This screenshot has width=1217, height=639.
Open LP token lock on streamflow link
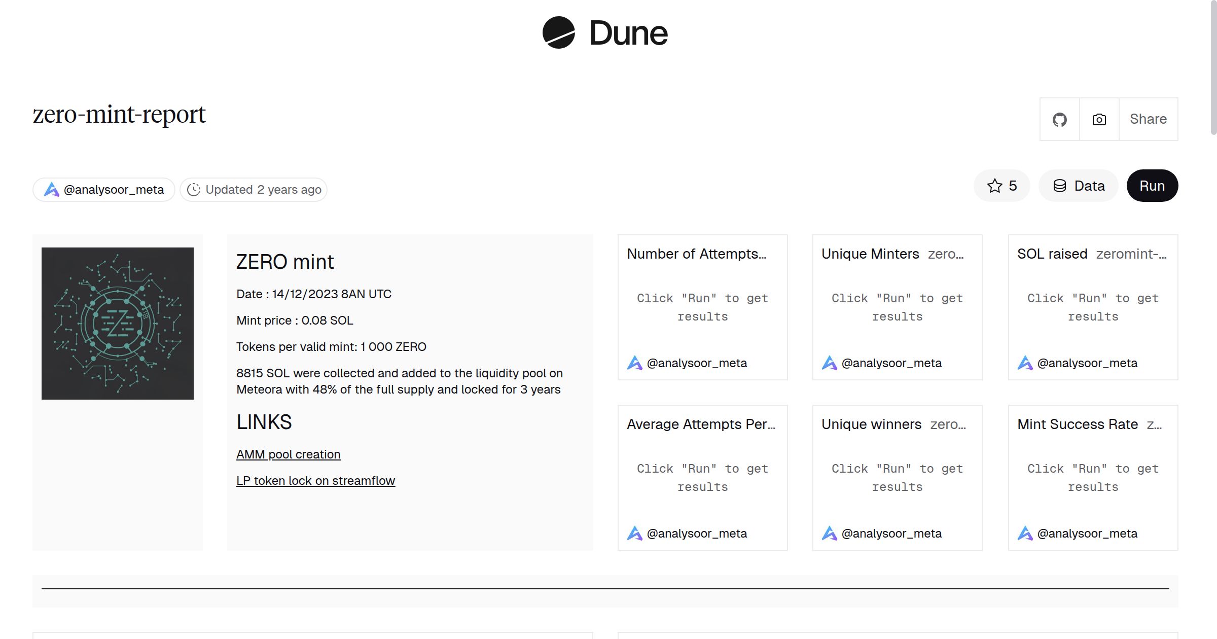pyautogui.click(x=315, y=481)
